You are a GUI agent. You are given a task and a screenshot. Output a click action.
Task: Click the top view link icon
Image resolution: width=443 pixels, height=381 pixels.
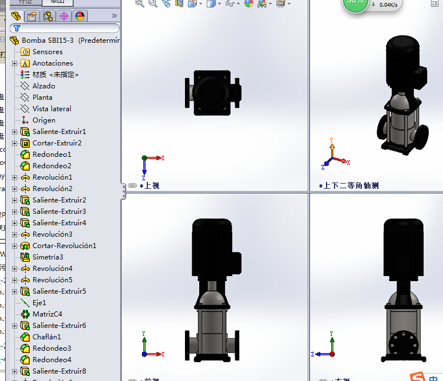tap(132, 185)
